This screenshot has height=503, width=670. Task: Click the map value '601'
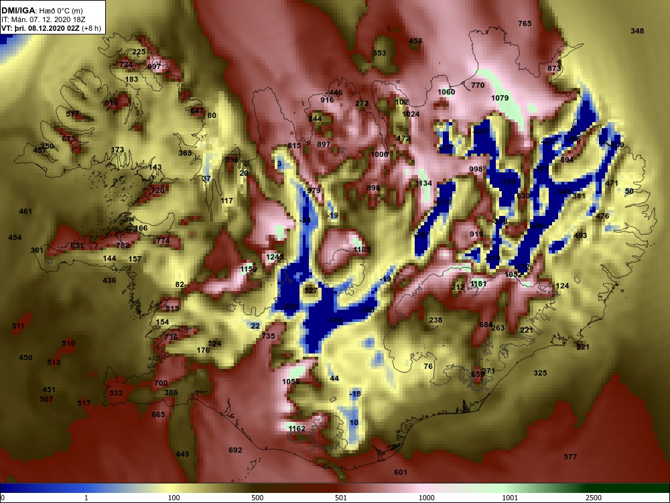pos(401,472)
